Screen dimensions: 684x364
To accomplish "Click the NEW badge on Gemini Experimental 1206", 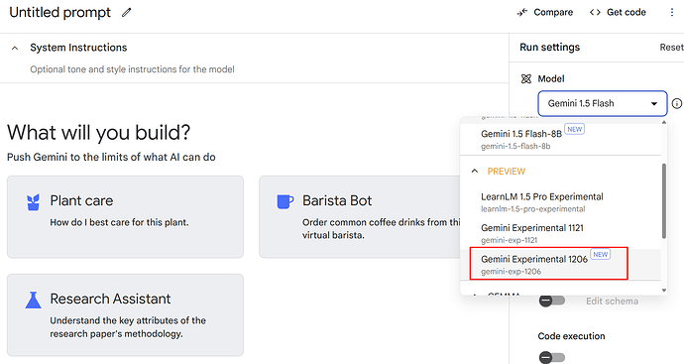I will [601, 255].
